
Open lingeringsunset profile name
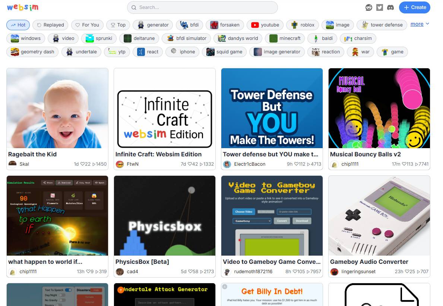click(358, 272)
